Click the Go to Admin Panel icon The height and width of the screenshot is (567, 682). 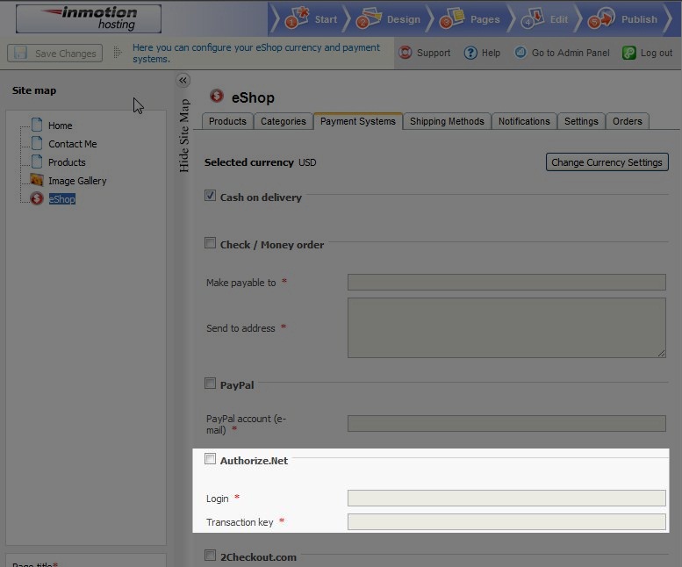[521, 53]
